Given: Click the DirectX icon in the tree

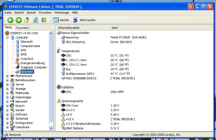Looking at the screenshot, I should [12, 106].
